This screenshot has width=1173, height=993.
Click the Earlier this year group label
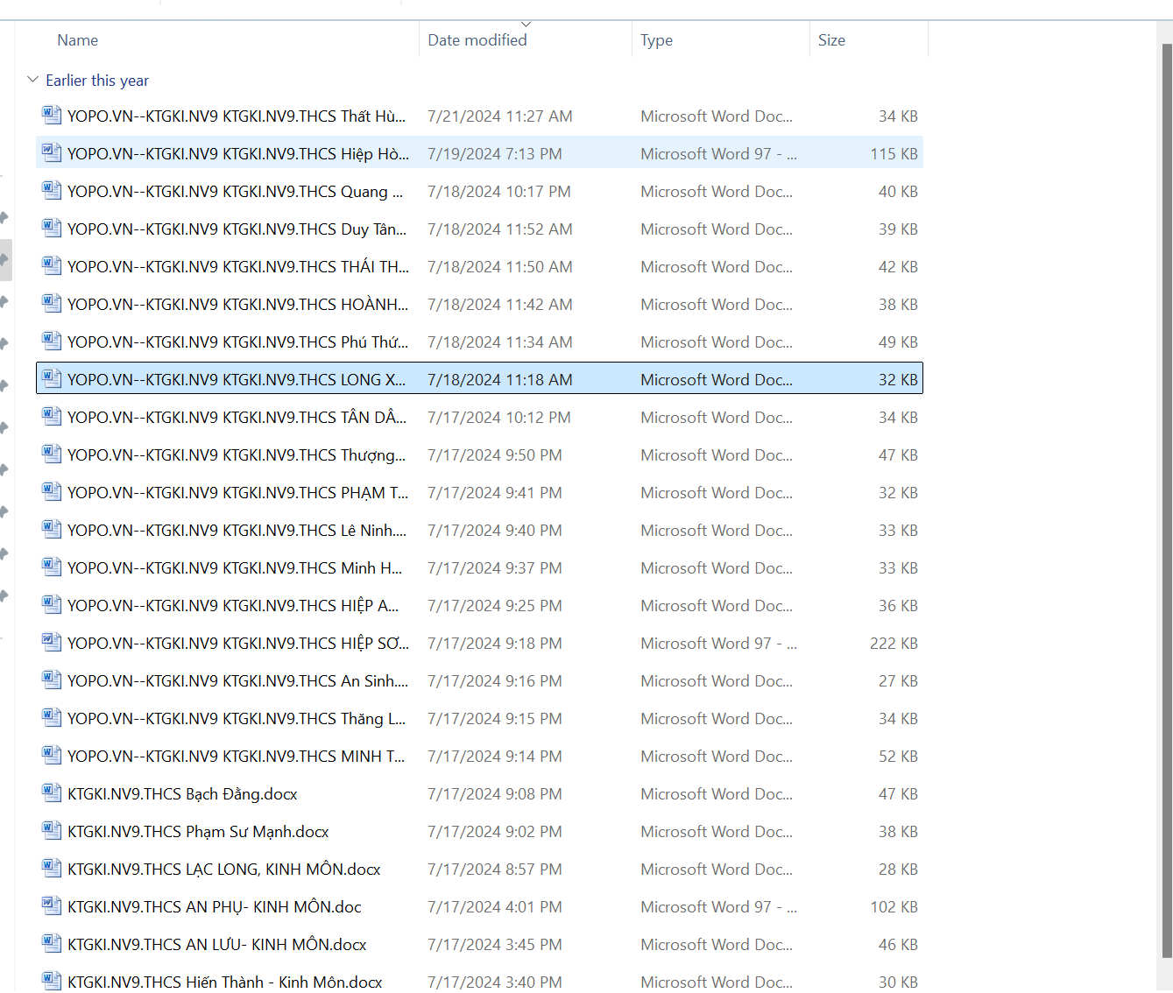pos(97,81)
